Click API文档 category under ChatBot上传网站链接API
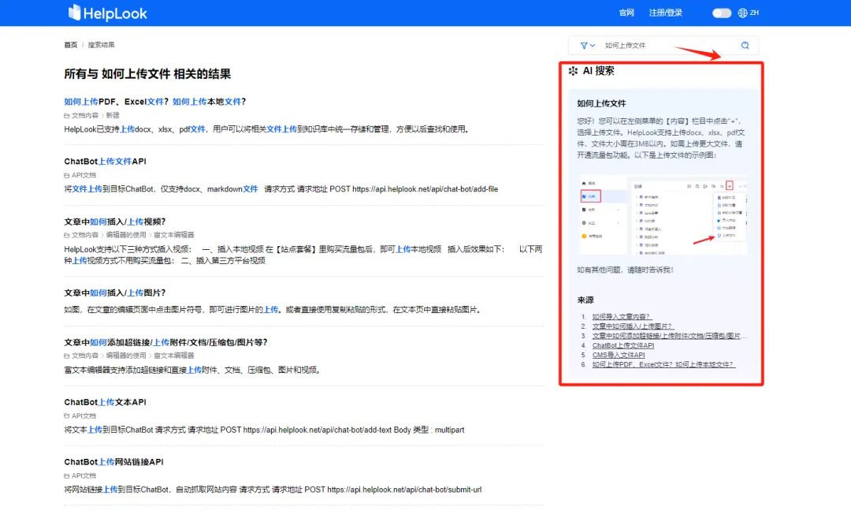The image size is (851, 518). pyautogui.click(x=84, y=475)
